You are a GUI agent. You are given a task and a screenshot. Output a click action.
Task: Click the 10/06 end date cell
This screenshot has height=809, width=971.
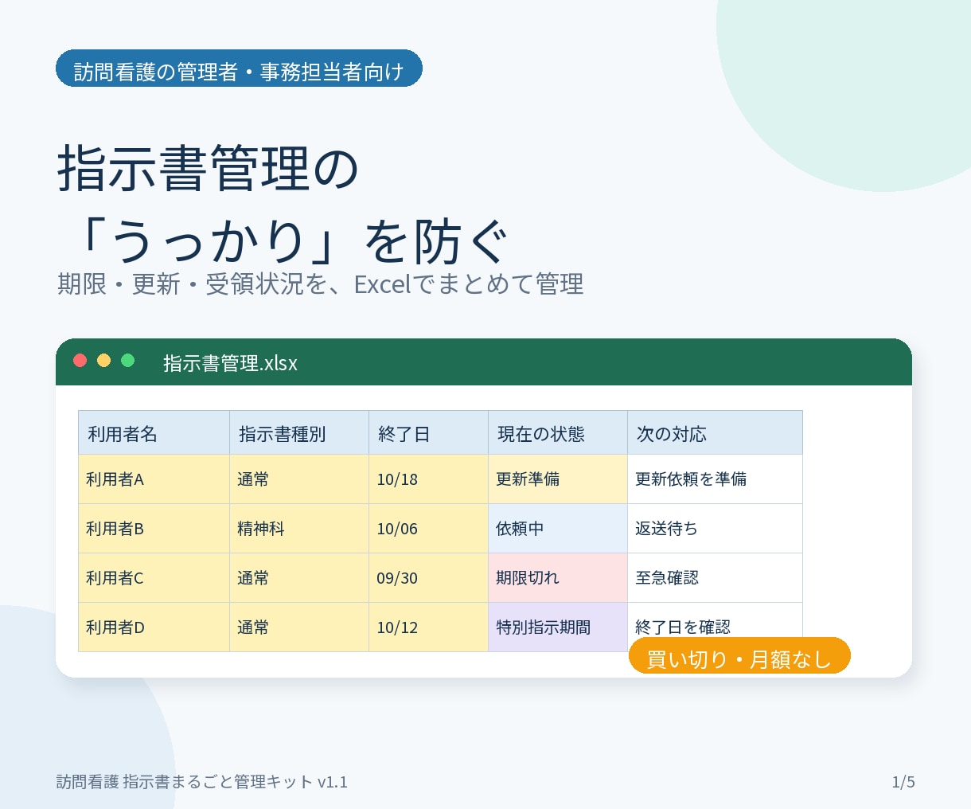pyautogui.click(x=428, y=529)
